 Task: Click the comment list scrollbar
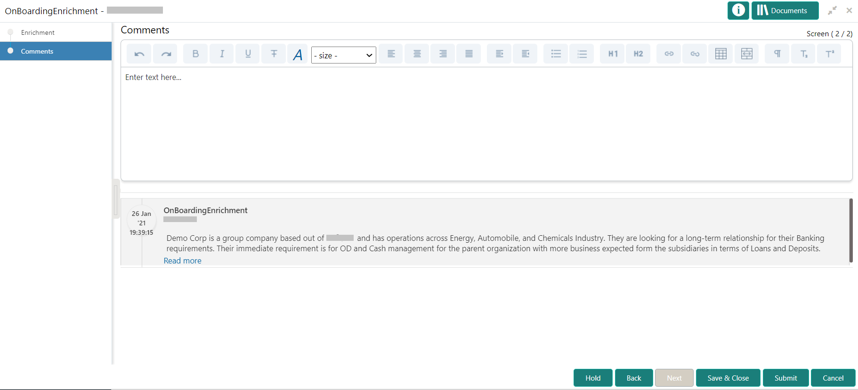[x=851, y=231]
